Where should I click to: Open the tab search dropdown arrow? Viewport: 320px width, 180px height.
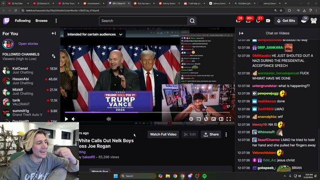click(x=3, y=3)
